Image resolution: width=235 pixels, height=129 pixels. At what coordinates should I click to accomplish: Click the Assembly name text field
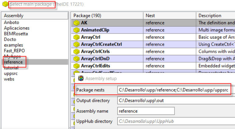(146, 111)
